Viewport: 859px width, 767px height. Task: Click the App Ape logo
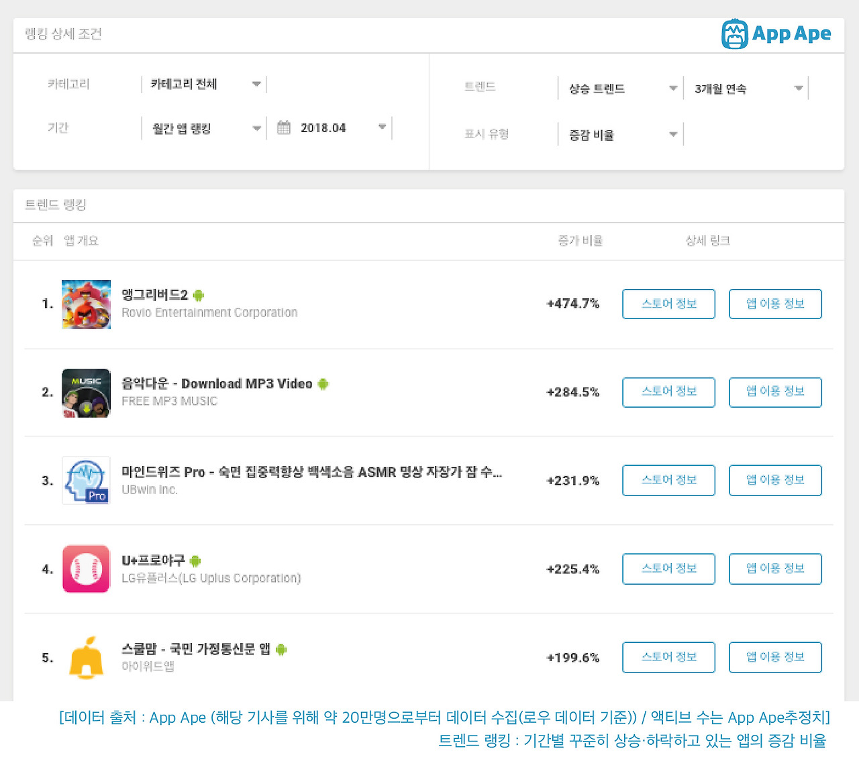click(x=776, y=34)
